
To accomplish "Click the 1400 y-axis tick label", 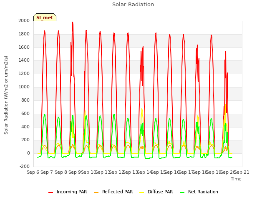I will pyautogui.click(x=24, y=60).
